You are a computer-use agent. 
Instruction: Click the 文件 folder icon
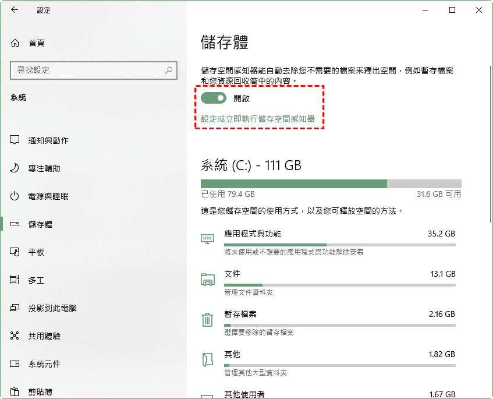208,280
